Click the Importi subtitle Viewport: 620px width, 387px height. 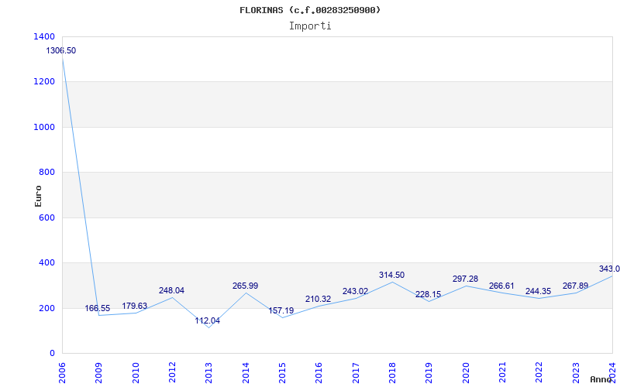(310, 26)
